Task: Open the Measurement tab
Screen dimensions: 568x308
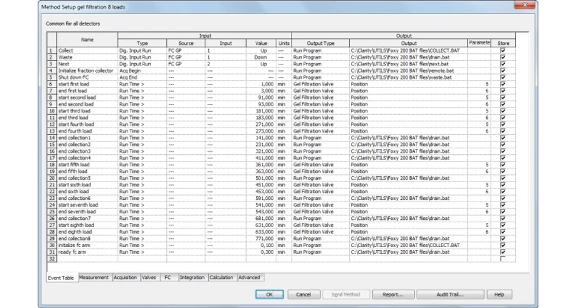Action: click(x=94, y=277)
